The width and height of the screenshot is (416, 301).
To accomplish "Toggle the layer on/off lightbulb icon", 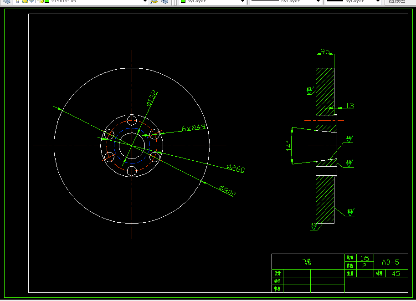I will (x=17, y=1).
